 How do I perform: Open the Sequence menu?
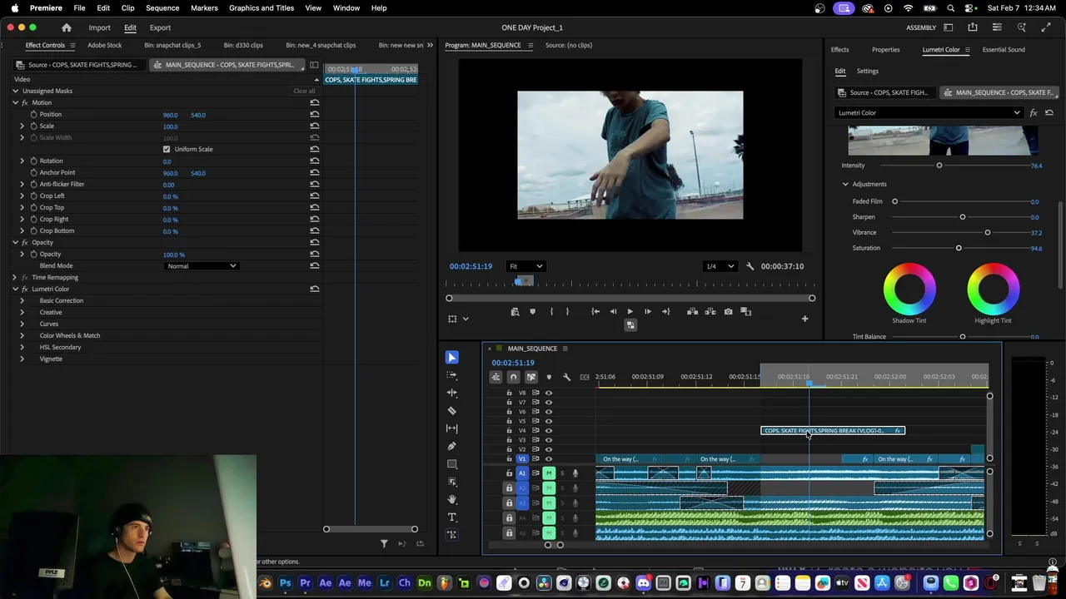pyautogui.click(x=162, y=7)
